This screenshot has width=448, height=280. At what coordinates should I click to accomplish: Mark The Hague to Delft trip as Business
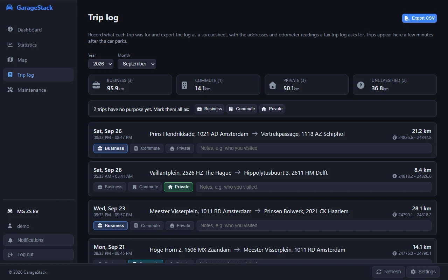click(x=110, y=187)
